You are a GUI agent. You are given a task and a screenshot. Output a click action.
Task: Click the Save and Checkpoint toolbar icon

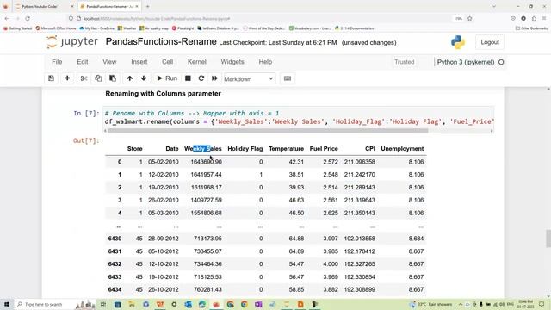click(x=52, y=78)
